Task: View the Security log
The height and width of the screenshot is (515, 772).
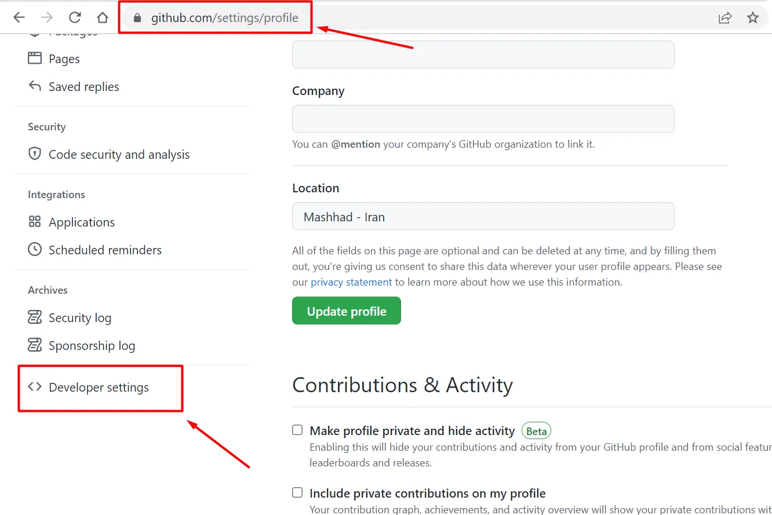Action: point(80,318)
